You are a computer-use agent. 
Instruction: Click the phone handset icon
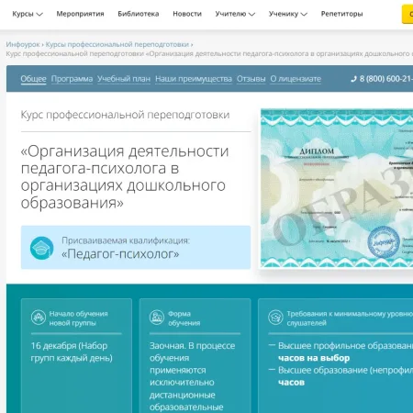pyautogui.click(x=353, y=79)
